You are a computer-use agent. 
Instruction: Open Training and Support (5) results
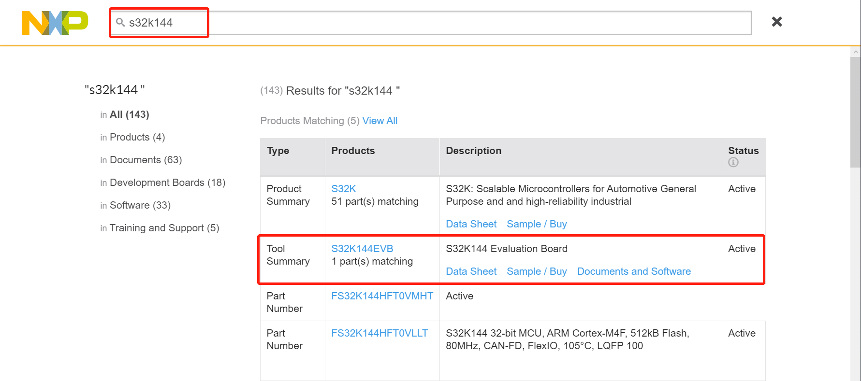(x=164, y=228)
